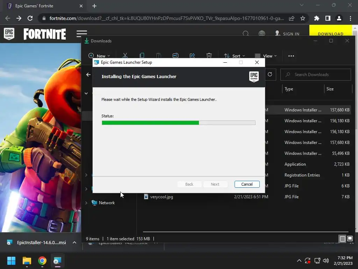
Task: Open the Chrome tab search chevron
Action: (302, 5)
